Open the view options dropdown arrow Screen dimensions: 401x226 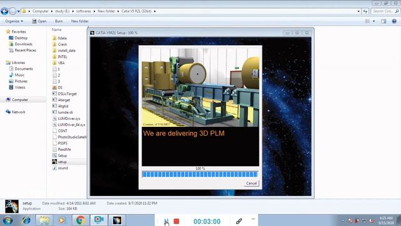374,21
